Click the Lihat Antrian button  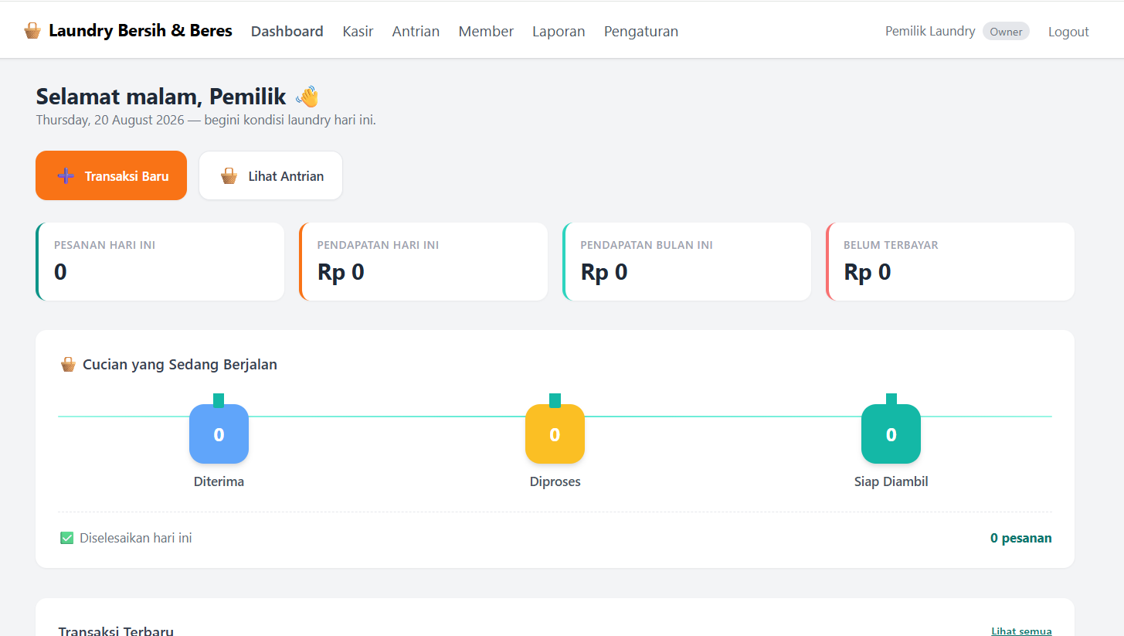click(x=270, y=175)
